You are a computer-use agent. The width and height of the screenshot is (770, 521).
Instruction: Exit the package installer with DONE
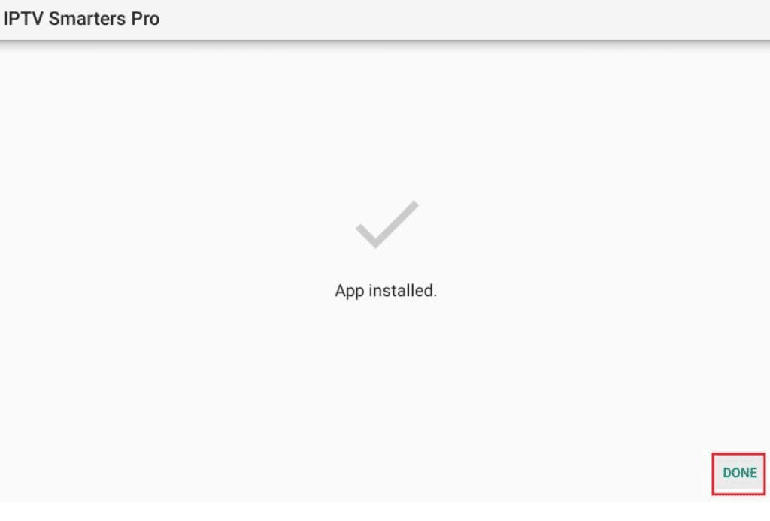point(739,474)
